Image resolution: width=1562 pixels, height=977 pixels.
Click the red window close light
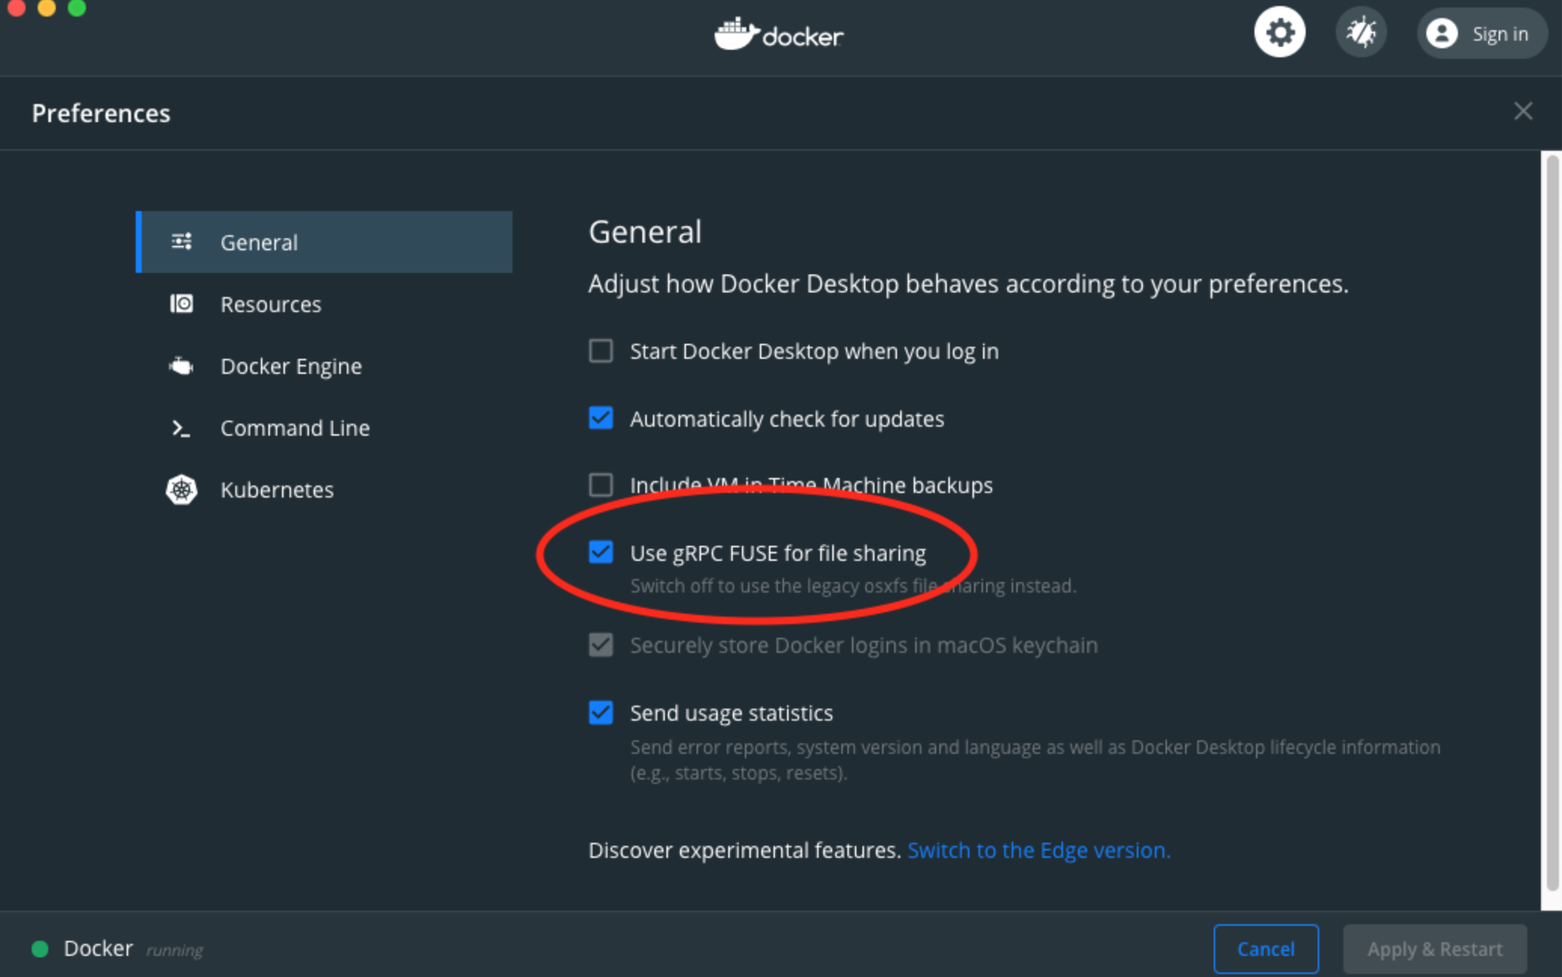pos(17,7)
